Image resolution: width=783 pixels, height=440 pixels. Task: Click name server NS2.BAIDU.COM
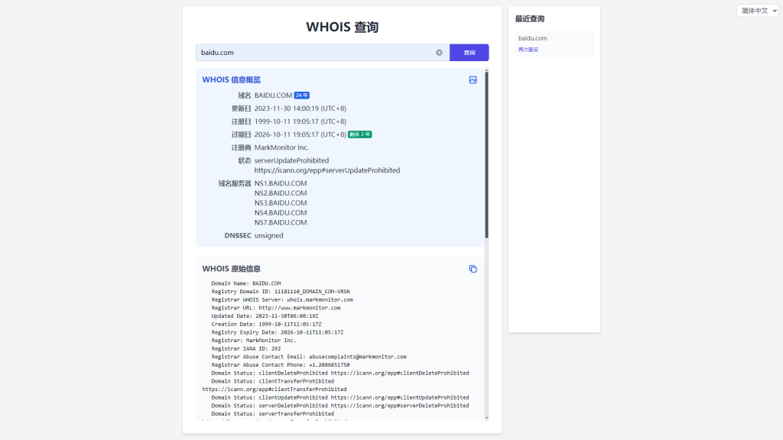(x=281, y=193)
